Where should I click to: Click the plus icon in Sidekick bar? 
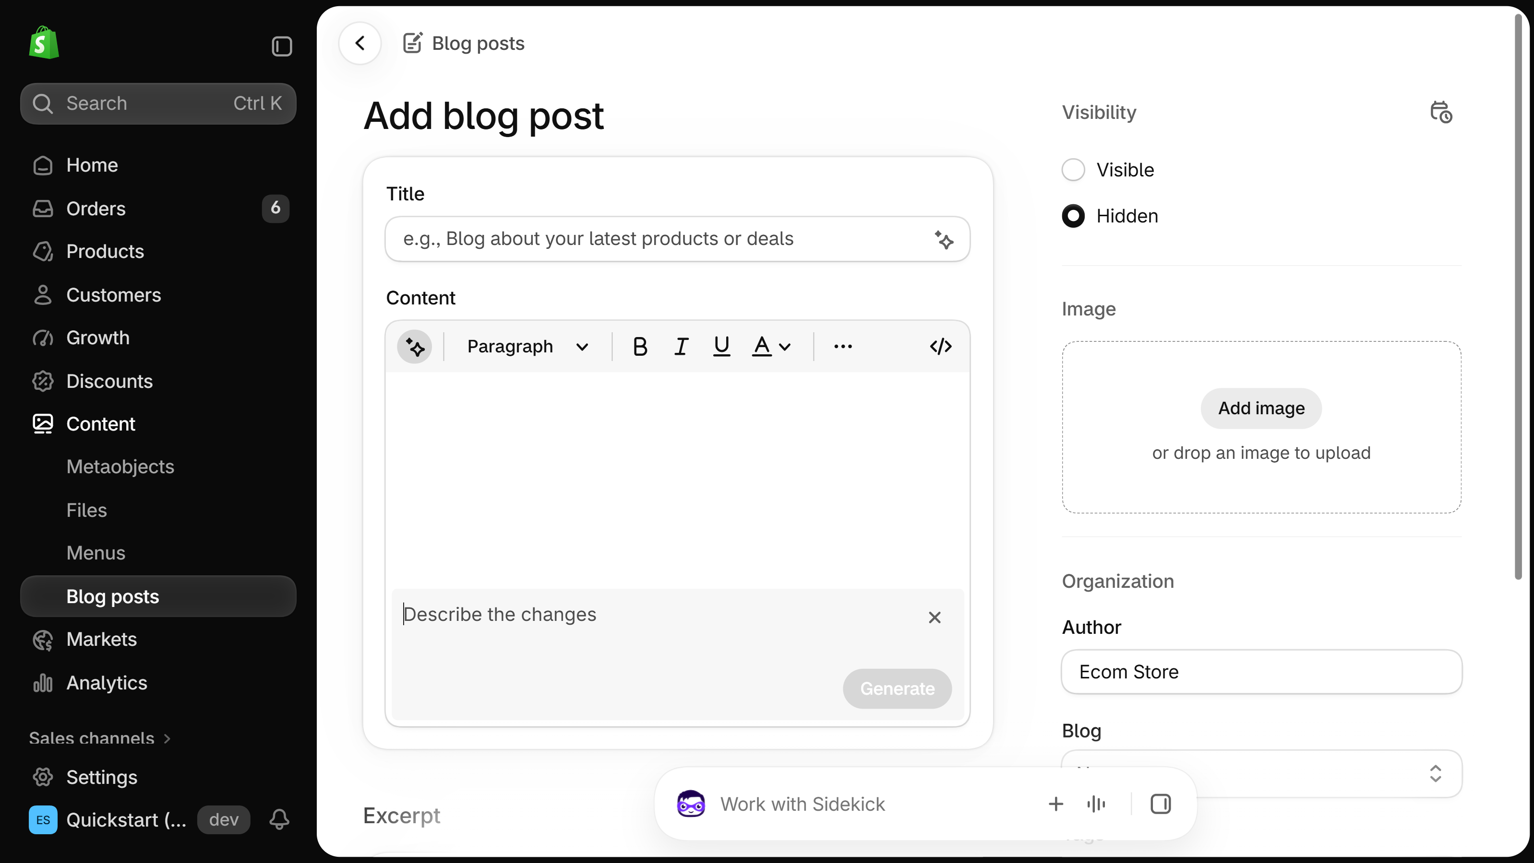tap(1055, 804)
